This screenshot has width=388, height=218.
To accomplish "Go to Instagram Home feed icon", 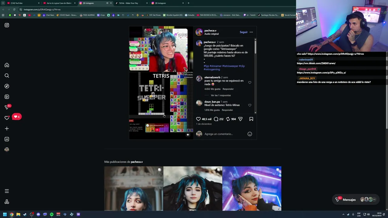I will point(7,65).
